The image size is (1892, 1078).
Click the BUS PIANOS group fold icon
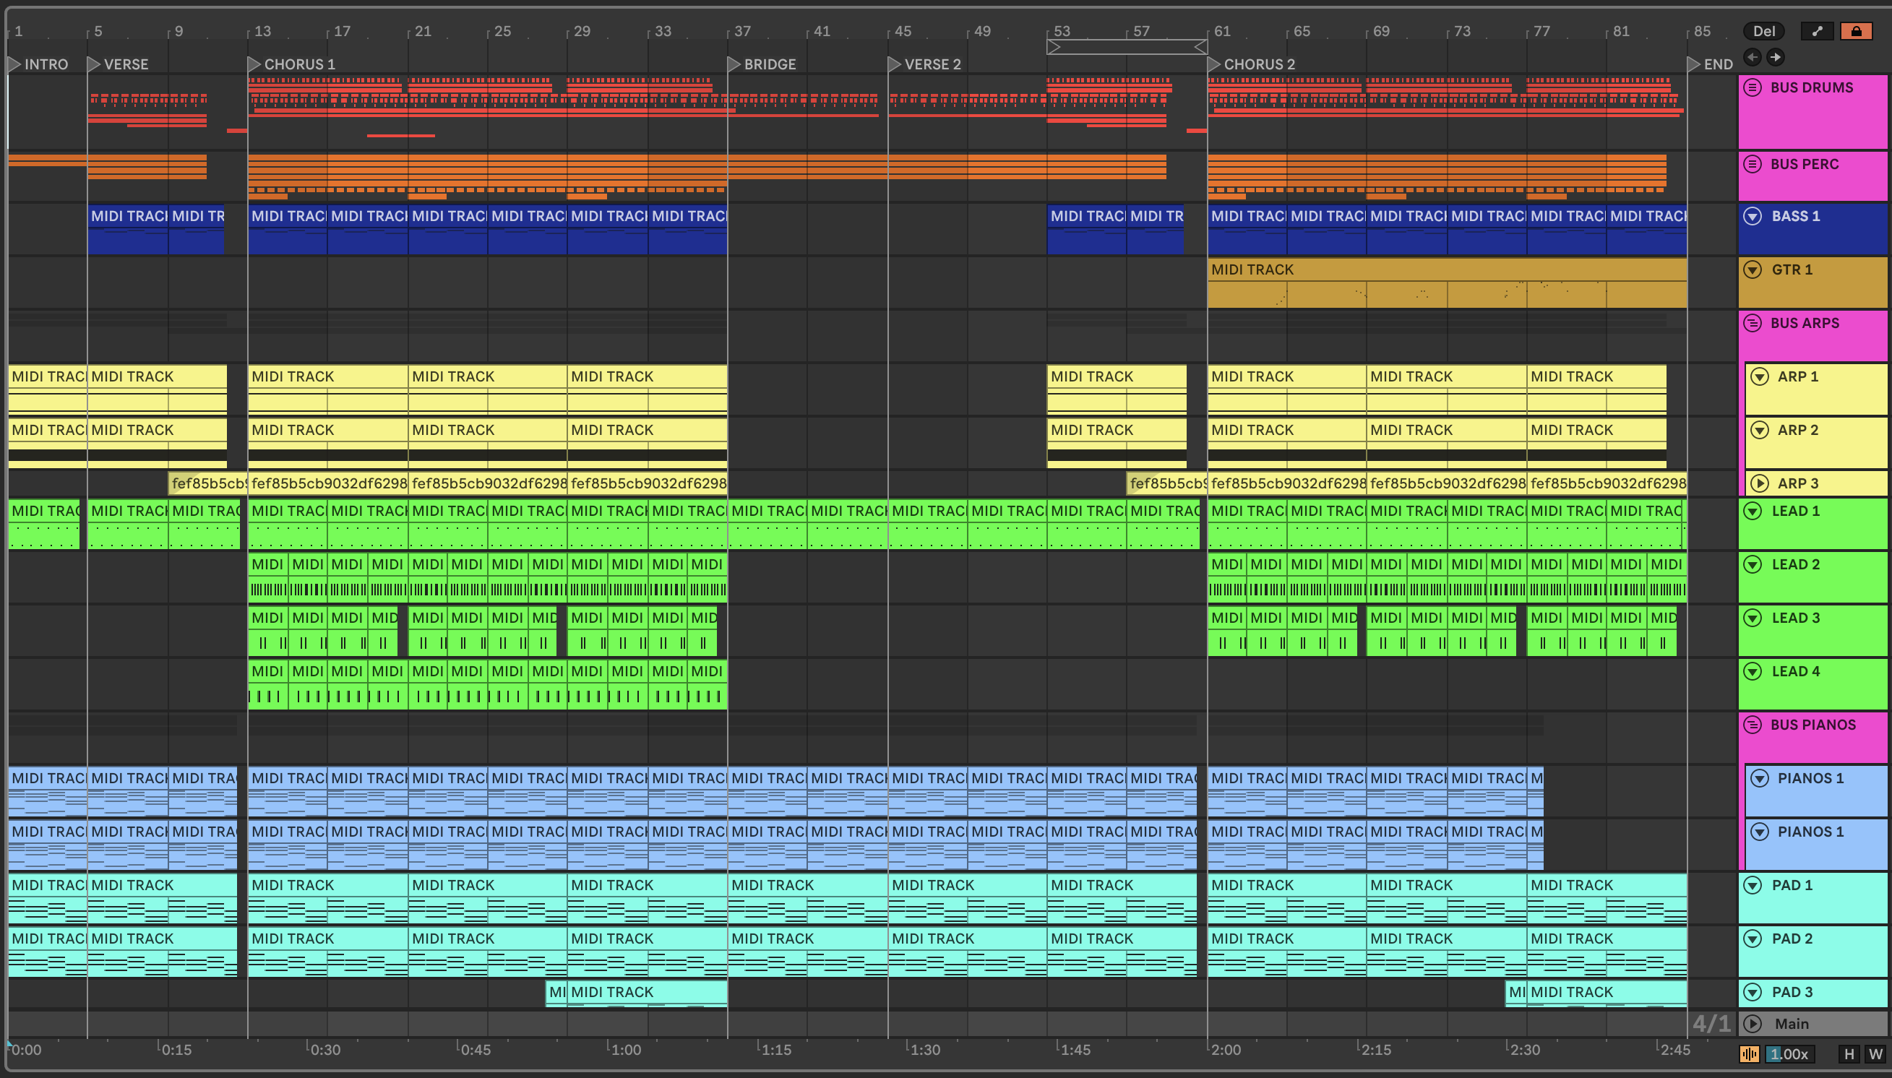[x=1752, y=725]
